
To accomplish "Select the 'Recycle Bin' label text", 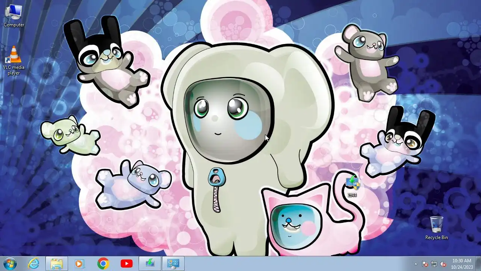I will pos(436,238).
